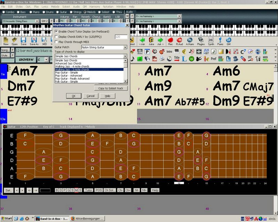The width and height of the screenshot is (278, 222).
Task: Select the Piano part radio button
Action: tap(31, 12)
